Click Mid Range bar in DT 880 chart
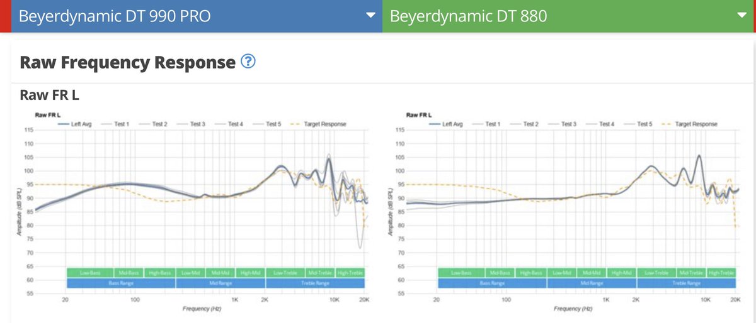This screenshot has width=756, height=323. 592,283
